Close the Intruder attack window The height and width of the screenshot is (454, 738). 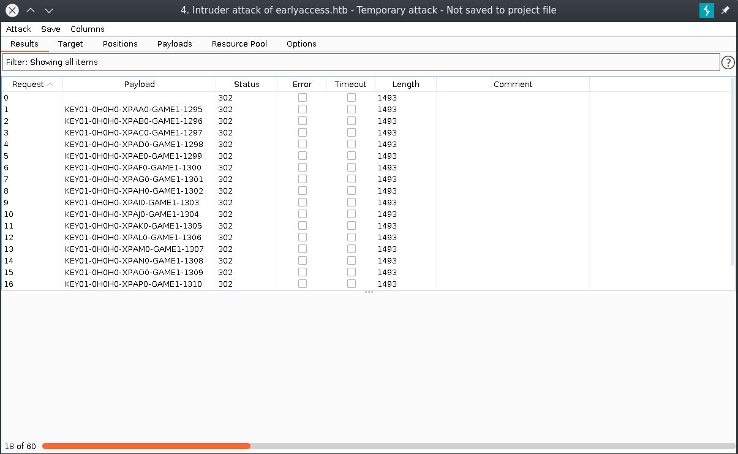pyautogui.click(x=12, y=10)
